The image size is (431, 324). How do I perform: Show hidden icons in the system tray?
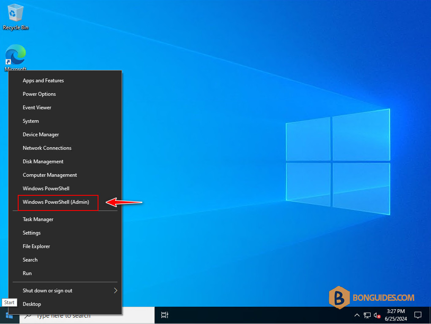(357, 315)
